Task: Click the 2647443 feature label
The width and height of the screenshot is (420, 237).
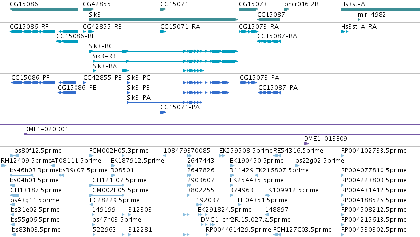Action: pyautogui.click(x=201, y=161)
